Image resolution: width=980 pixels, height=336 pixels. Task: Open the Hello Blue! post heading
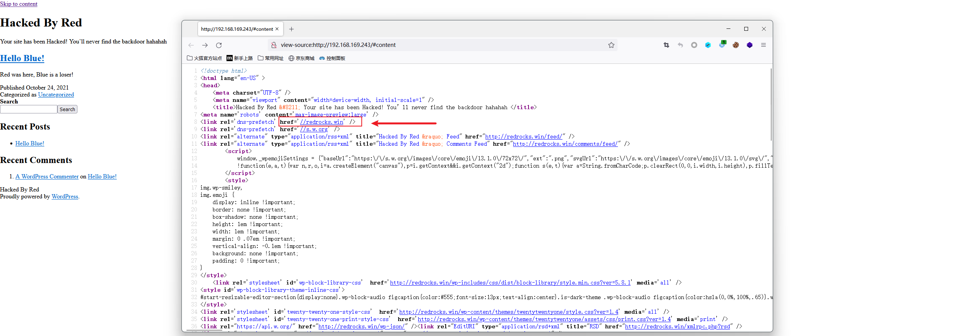click(22, 58)
